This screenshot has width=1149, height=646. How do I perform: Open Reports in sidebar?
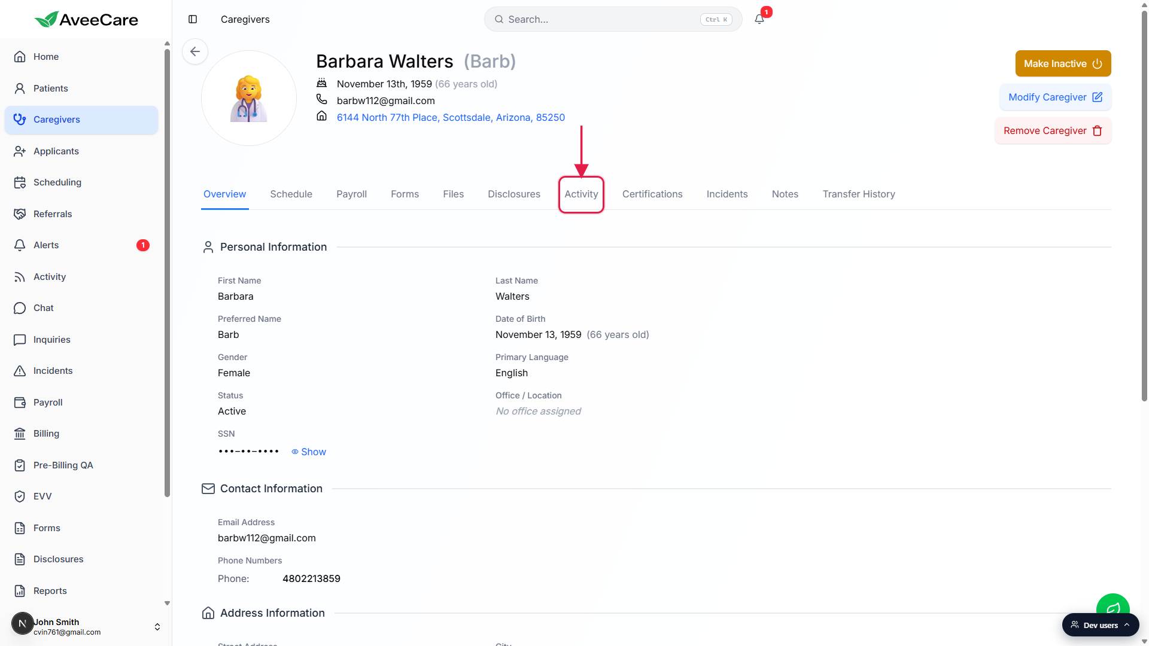pos(81,591)
